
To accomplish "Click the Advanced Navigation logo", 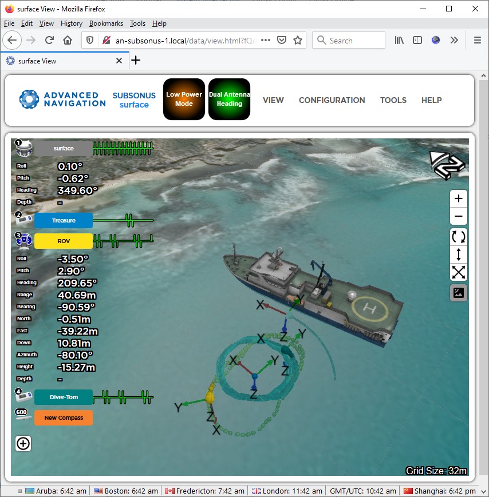I will 62,99.
